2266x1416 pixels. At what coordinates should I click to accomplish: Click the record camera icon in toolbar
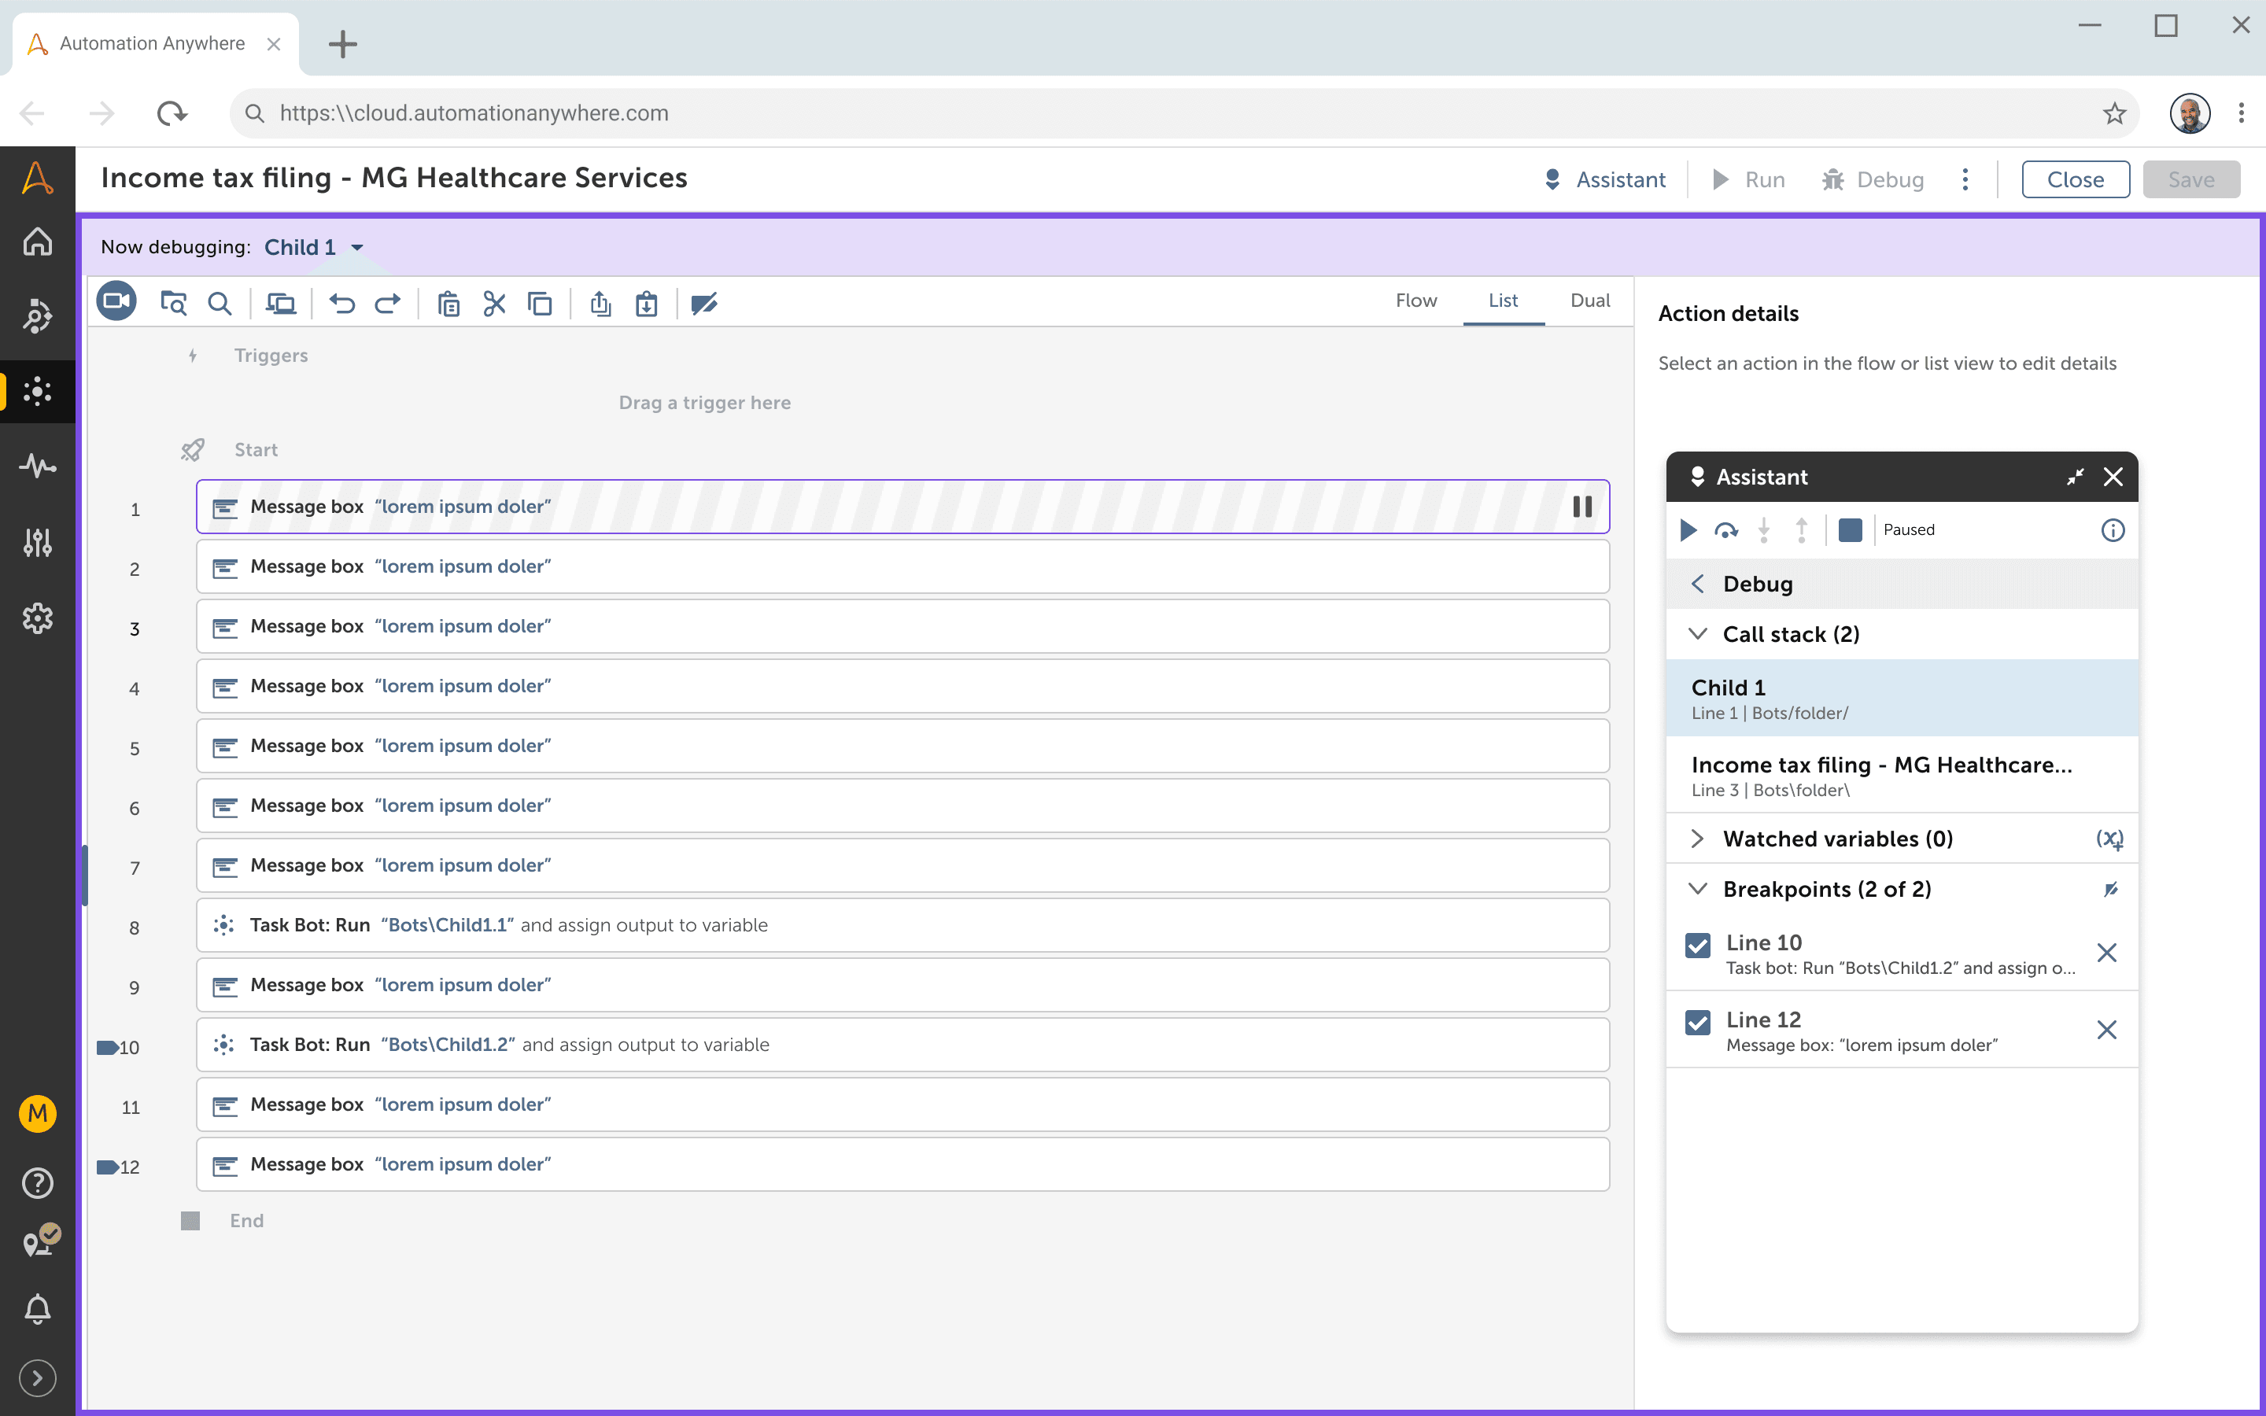(x=117, y=301)
